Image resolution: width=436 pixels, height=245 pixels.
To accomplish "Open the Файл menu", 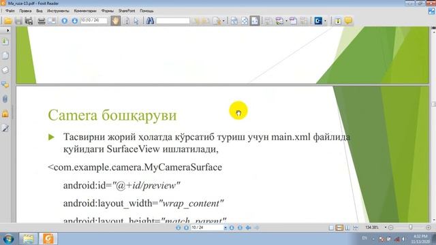I will coord(10,11).
